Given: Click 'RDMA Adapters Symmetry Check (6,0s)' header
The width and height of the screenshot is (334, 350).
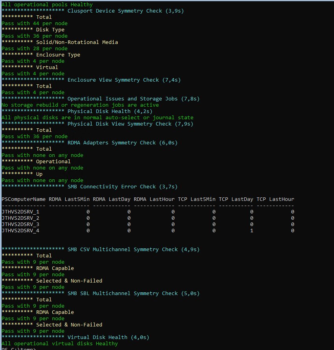Looking at the screenshot, I should tap(122, 143).
